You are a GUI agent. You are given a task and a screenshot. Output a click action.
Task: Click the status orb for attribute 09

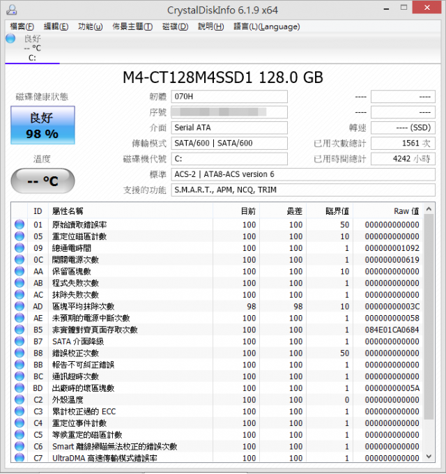[20, 248]
